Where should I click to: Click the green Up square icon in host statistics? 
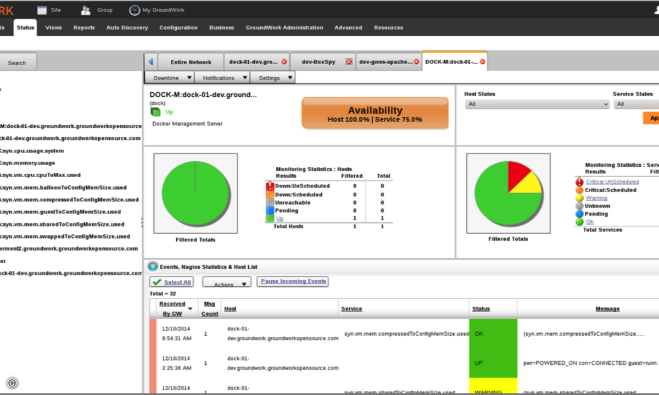pos(270,218)
